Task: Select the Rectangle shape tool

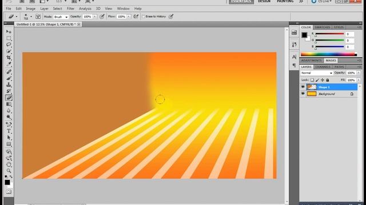Action: (9, 144)
